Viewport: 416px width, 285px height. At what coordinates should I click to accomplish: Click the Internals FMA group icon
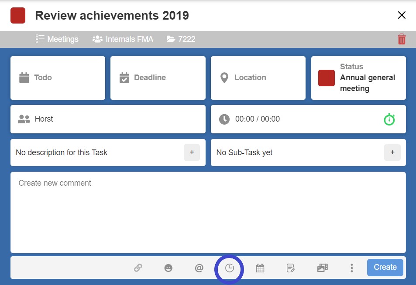click(x=97, y=39)
